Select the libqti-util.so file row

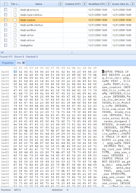[68, 35]
